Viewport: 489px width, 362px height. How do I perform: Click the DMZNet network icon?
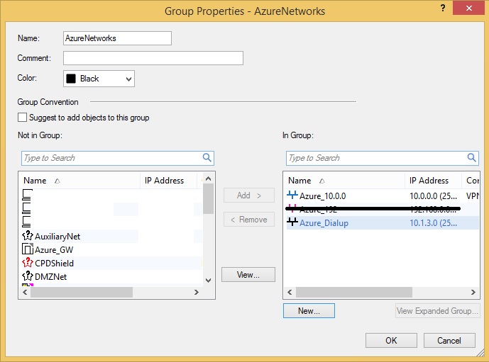[x=28, y=276]
